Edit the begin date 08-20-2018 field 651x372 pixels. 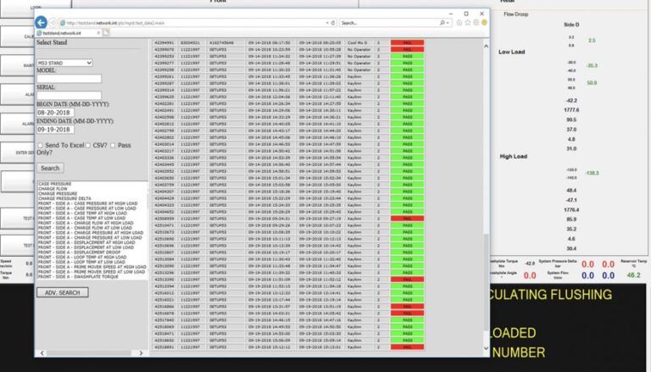point(55,113)
